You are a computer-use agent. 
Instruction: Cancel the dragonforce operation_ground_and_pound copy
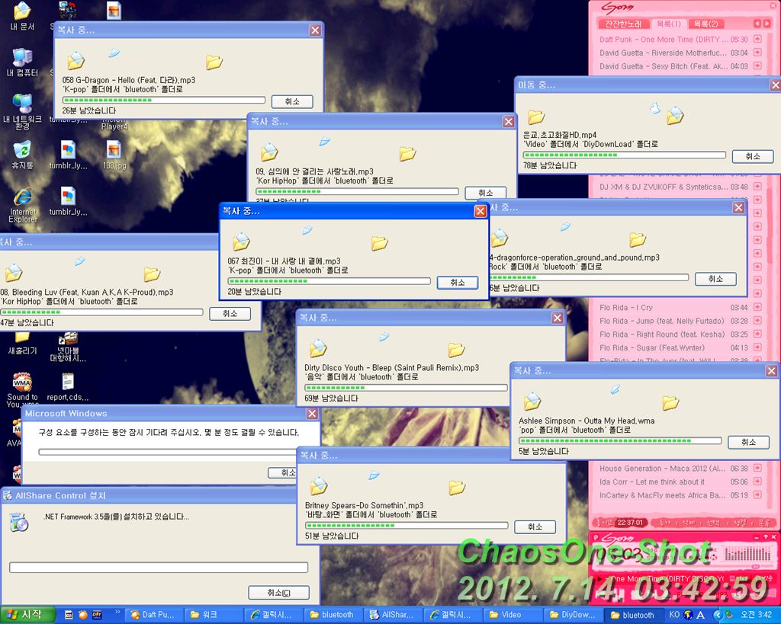[x=715, y=279]
